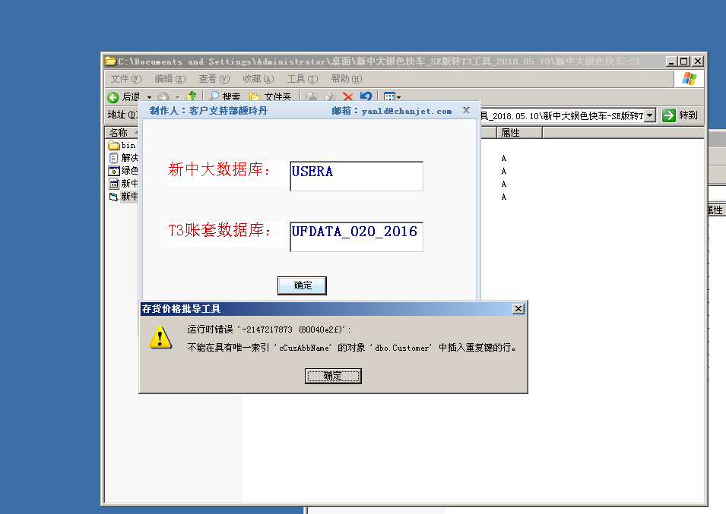Sort the file list by 名称 column header
The height and width of the screenshot is (514, 726).
122,133
